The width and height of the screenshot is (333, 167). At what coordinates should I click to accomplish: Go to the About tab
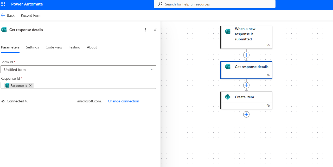[x=92, y=47]
